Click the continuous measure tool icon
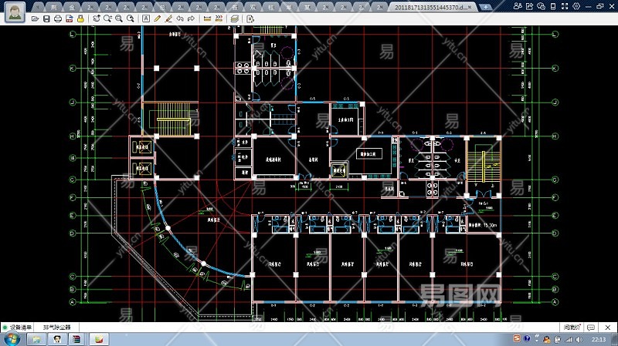Viewport: 618px width, 346px height. click(219, 18)
